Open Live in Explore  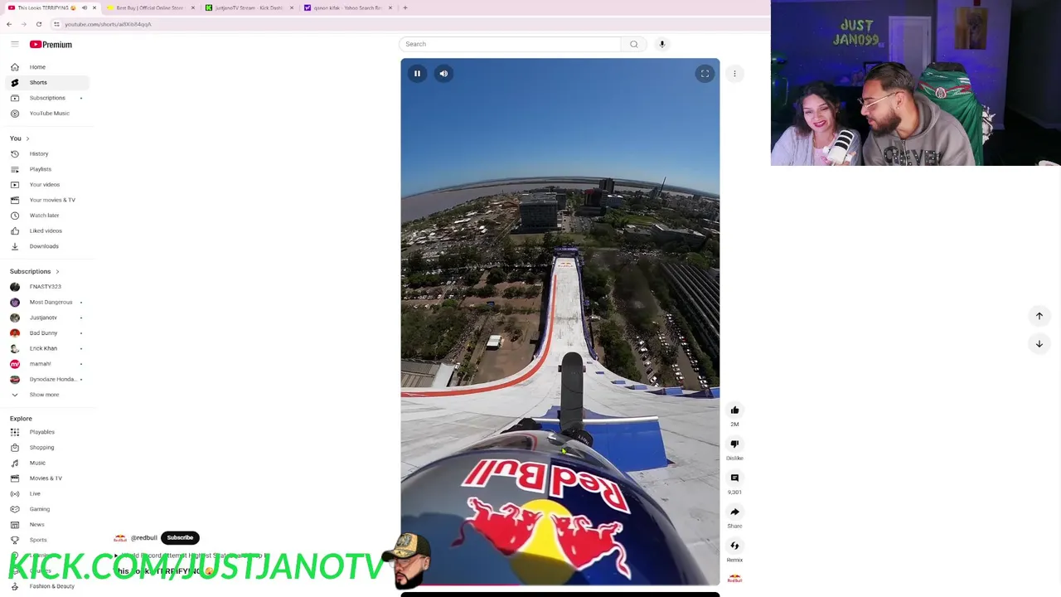(x=46, y=493)
